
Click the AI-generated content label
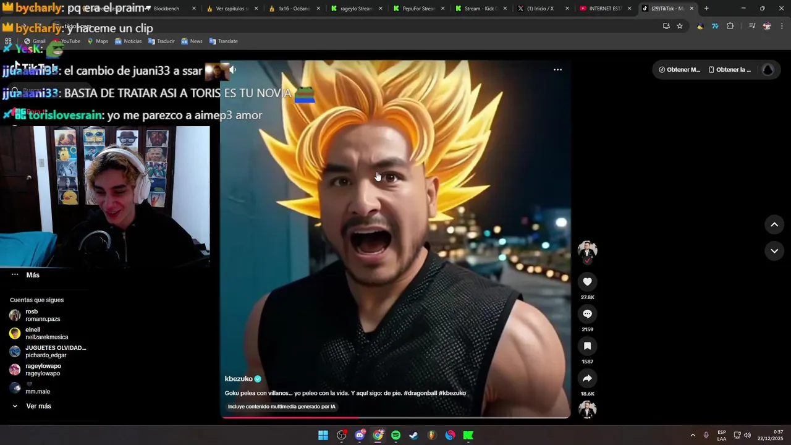coord(282,407)
